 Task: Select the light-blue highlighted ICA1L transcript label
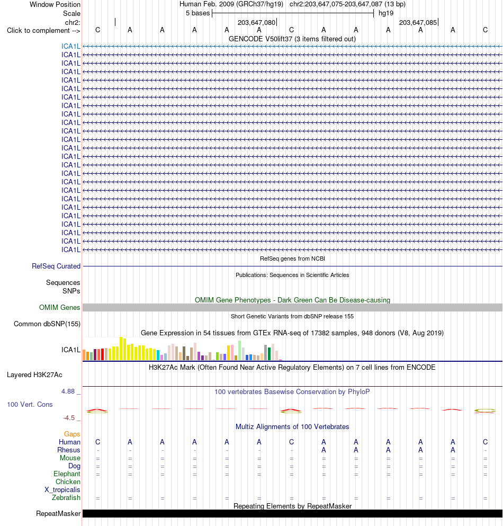click(71, 46)
